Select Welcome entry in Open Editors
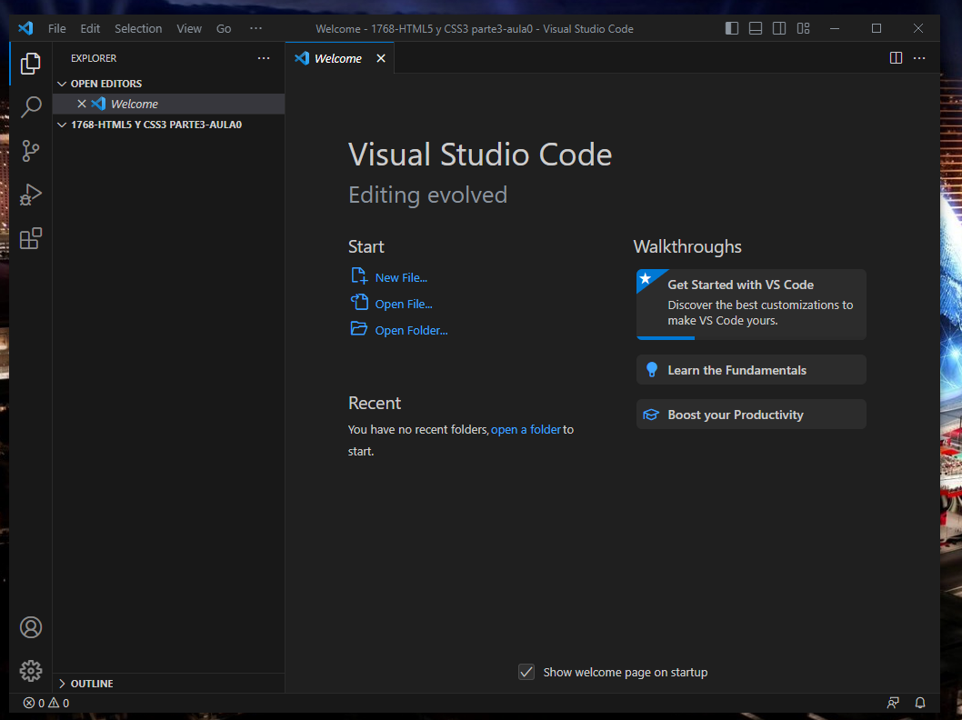962x720 pixels. [168, 104]
